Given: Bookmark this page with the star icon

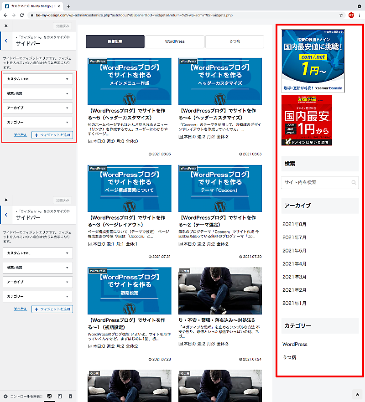Looking at the screenshot, I should (341, 15).
